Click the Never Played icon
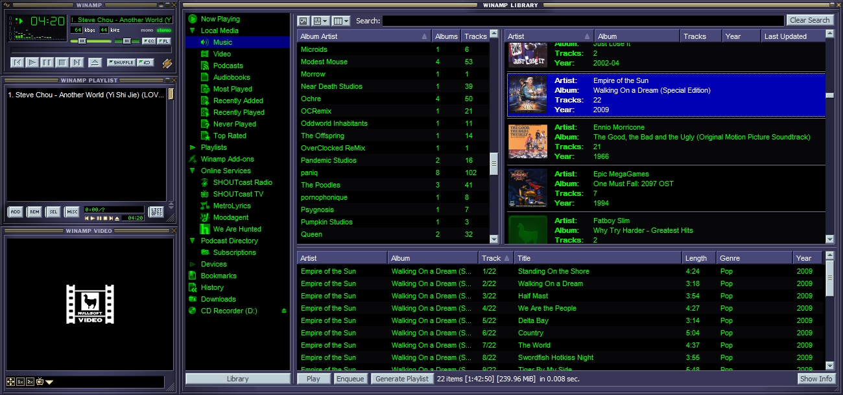This screenshot has width=843, height=395. 205,124
